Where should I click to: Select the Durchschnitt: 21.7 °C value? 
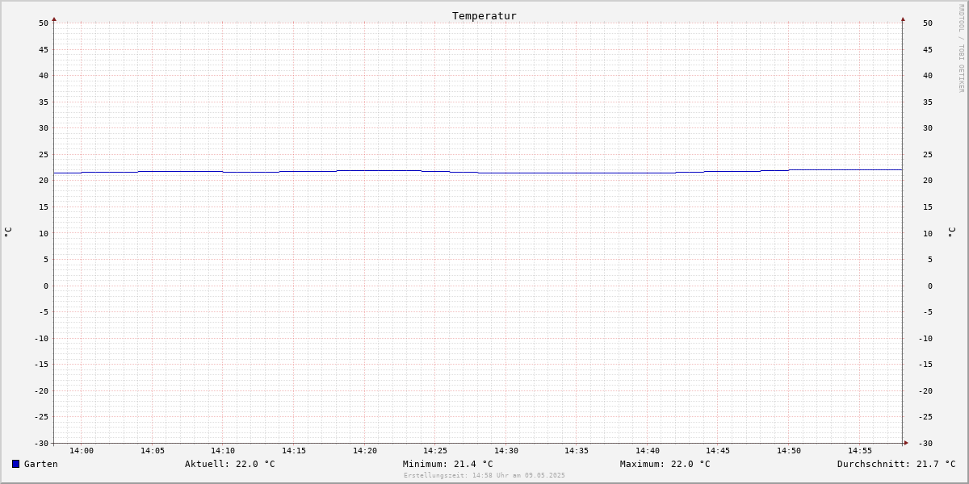(x=896, y=464)
